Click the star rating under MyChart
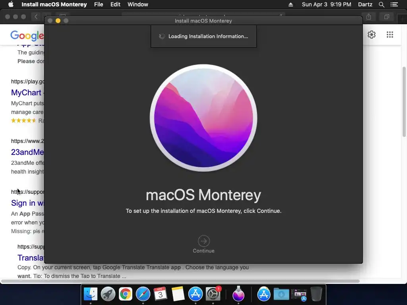The height and width of the screenshot is (305, 407). point(23,120)
